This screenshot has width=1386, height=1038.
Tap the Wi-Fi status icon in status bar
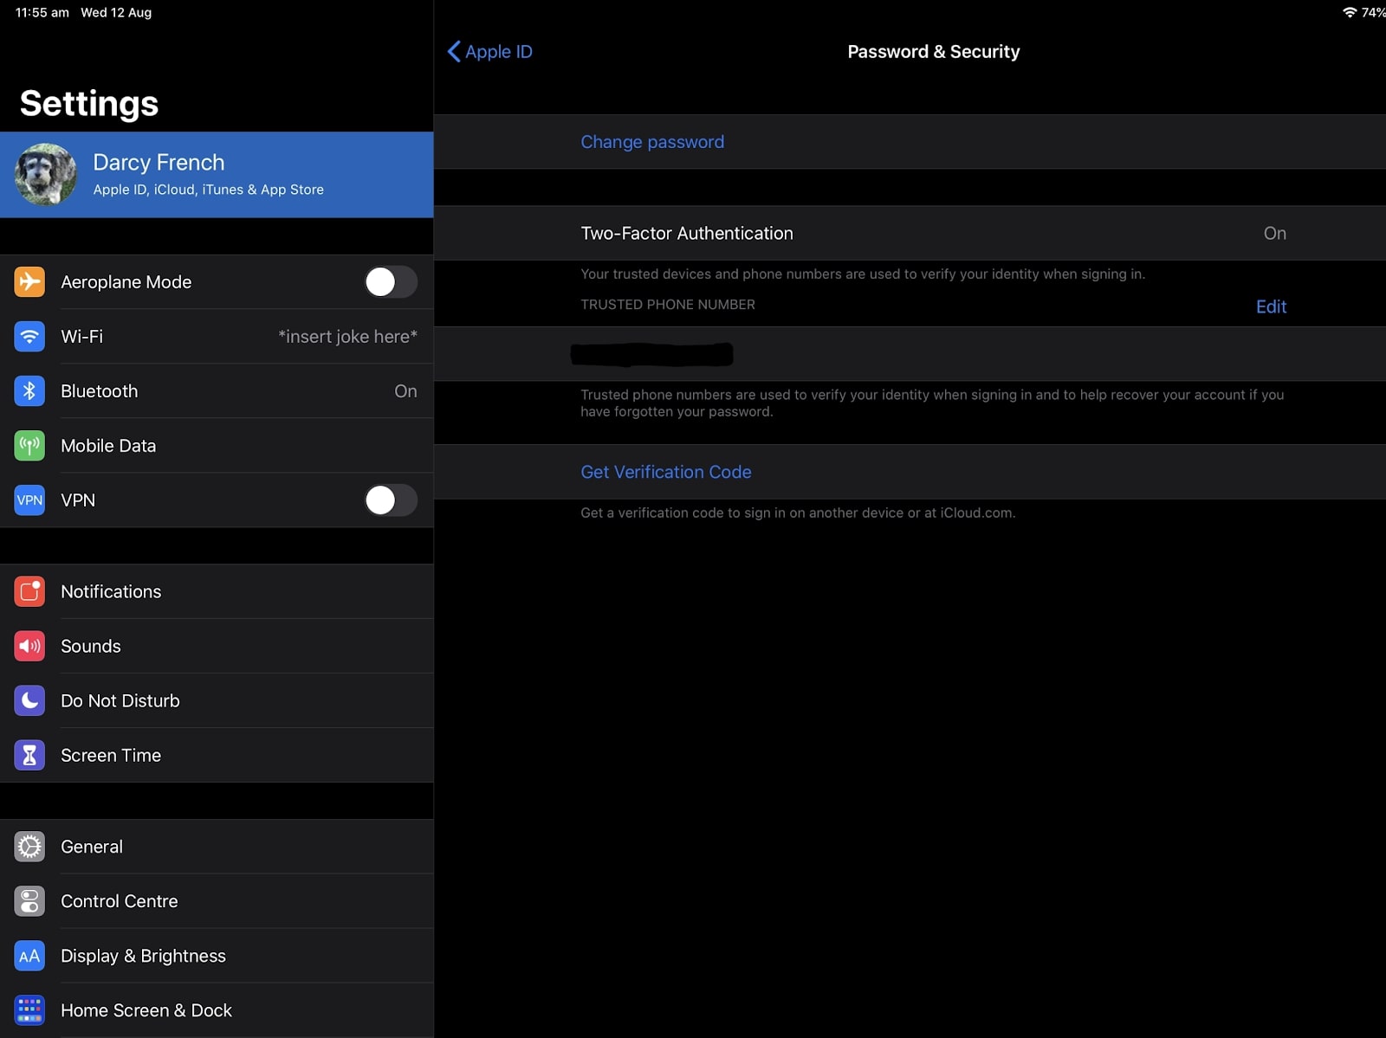point(1349,12)
